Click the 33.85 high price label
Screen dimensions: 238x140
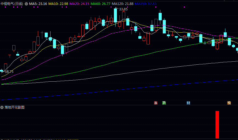click(123, 9)
